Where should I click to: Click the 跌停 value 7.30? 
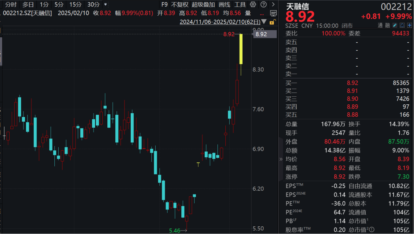click(403, 177)
